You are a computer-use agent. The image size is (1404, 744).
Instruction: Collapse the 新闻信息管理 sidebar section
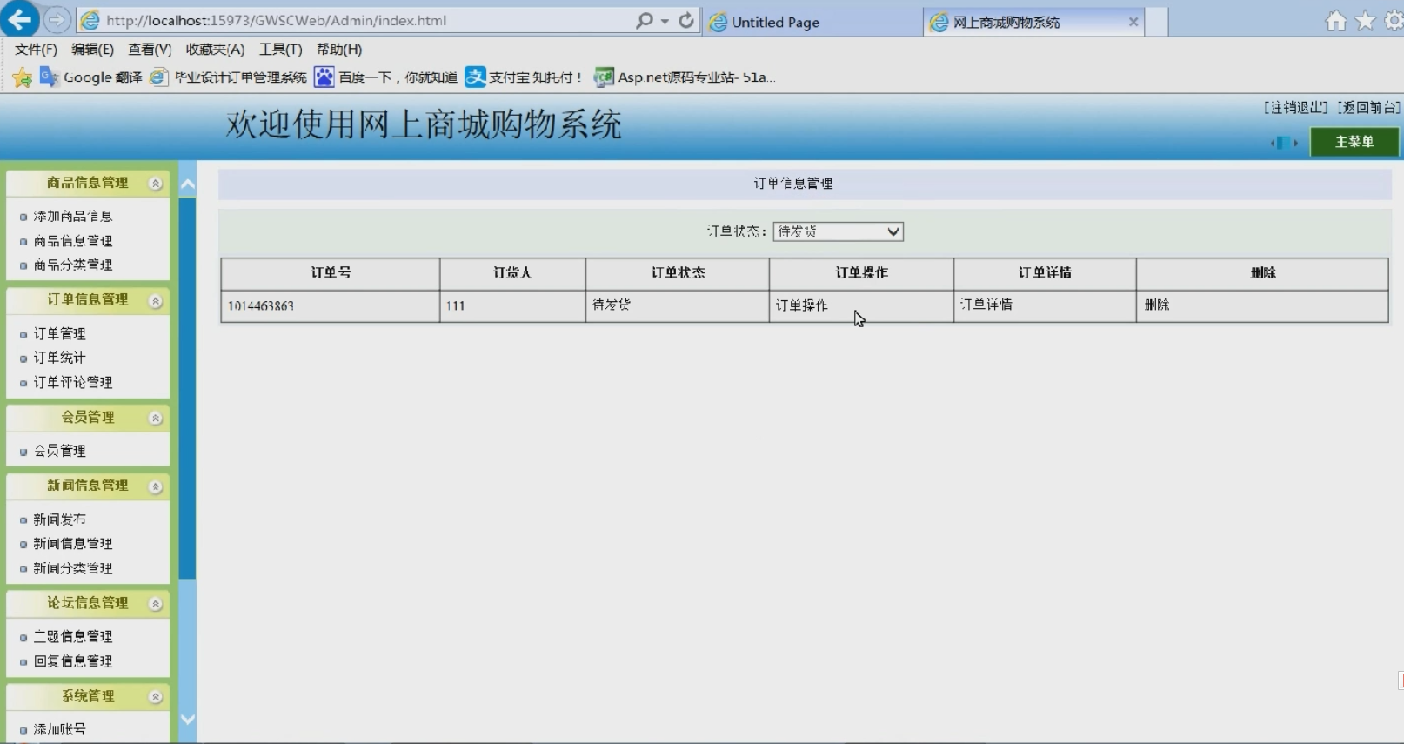156,486
